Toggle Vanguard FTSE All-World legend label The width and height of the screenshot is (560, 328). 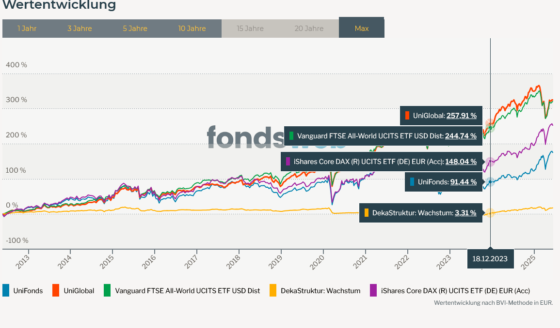[x=187, y=291]
